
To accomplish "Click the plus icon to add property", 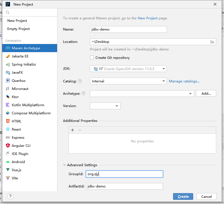I will [73, 130].
